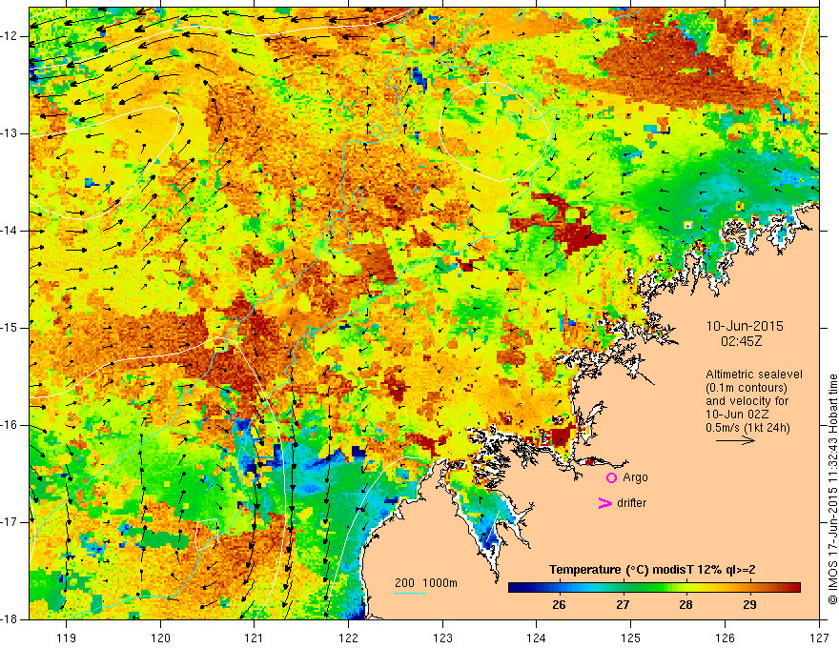The height and width of the screenshot is (648, 839).
Task: Click the magenta Argo circle legend symbol
Action: pos(611,478)
